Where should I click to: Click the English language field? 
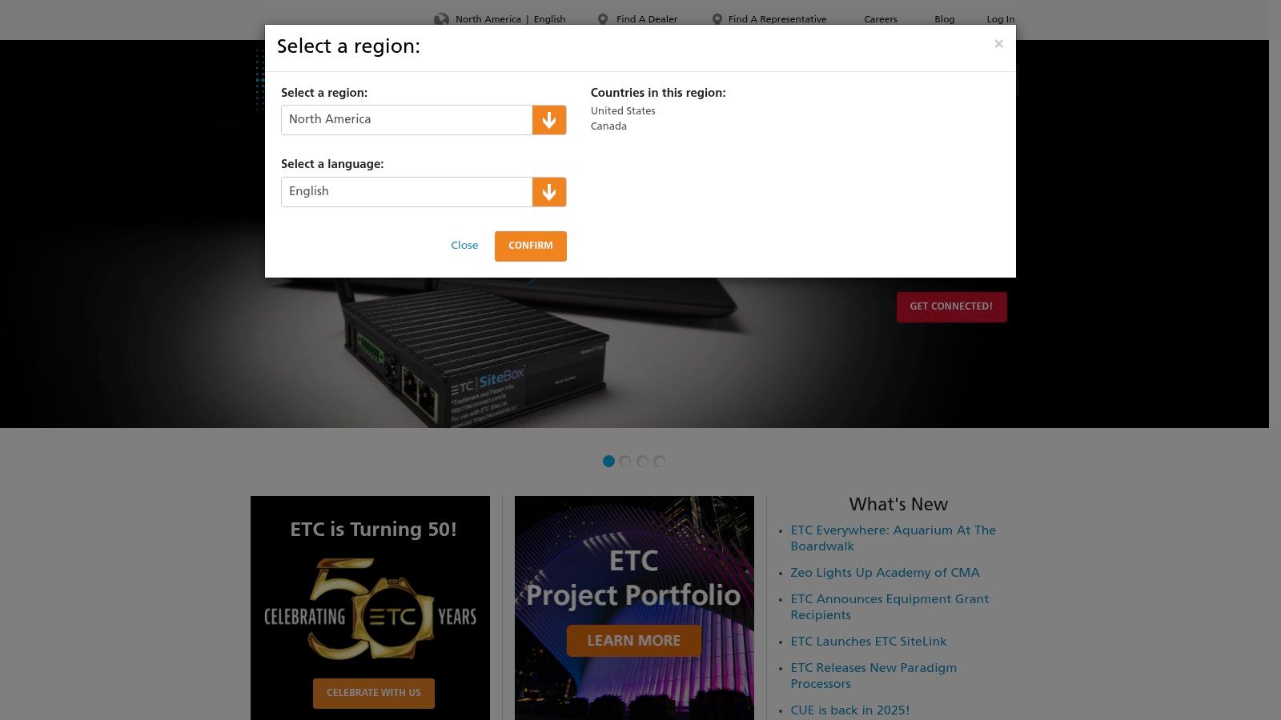pos(407,192)
